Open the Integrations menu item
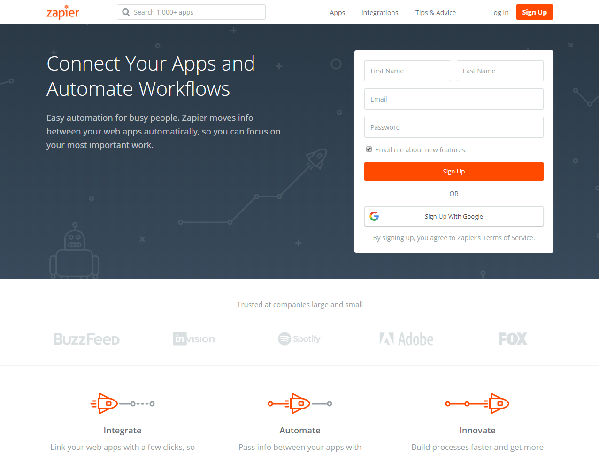 coord(380,13)
